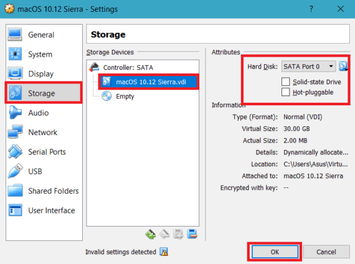The width and height of the screenshot is (355, 264).
Task: Click the add storage attachment icon
Action: click(x=178, y=234)
